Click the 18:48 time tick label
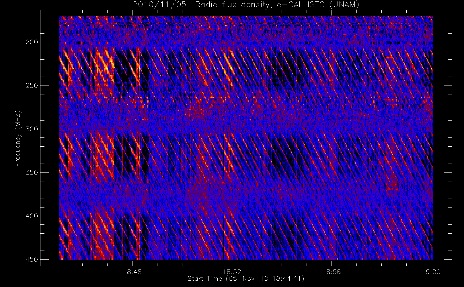 click(132, 272)
